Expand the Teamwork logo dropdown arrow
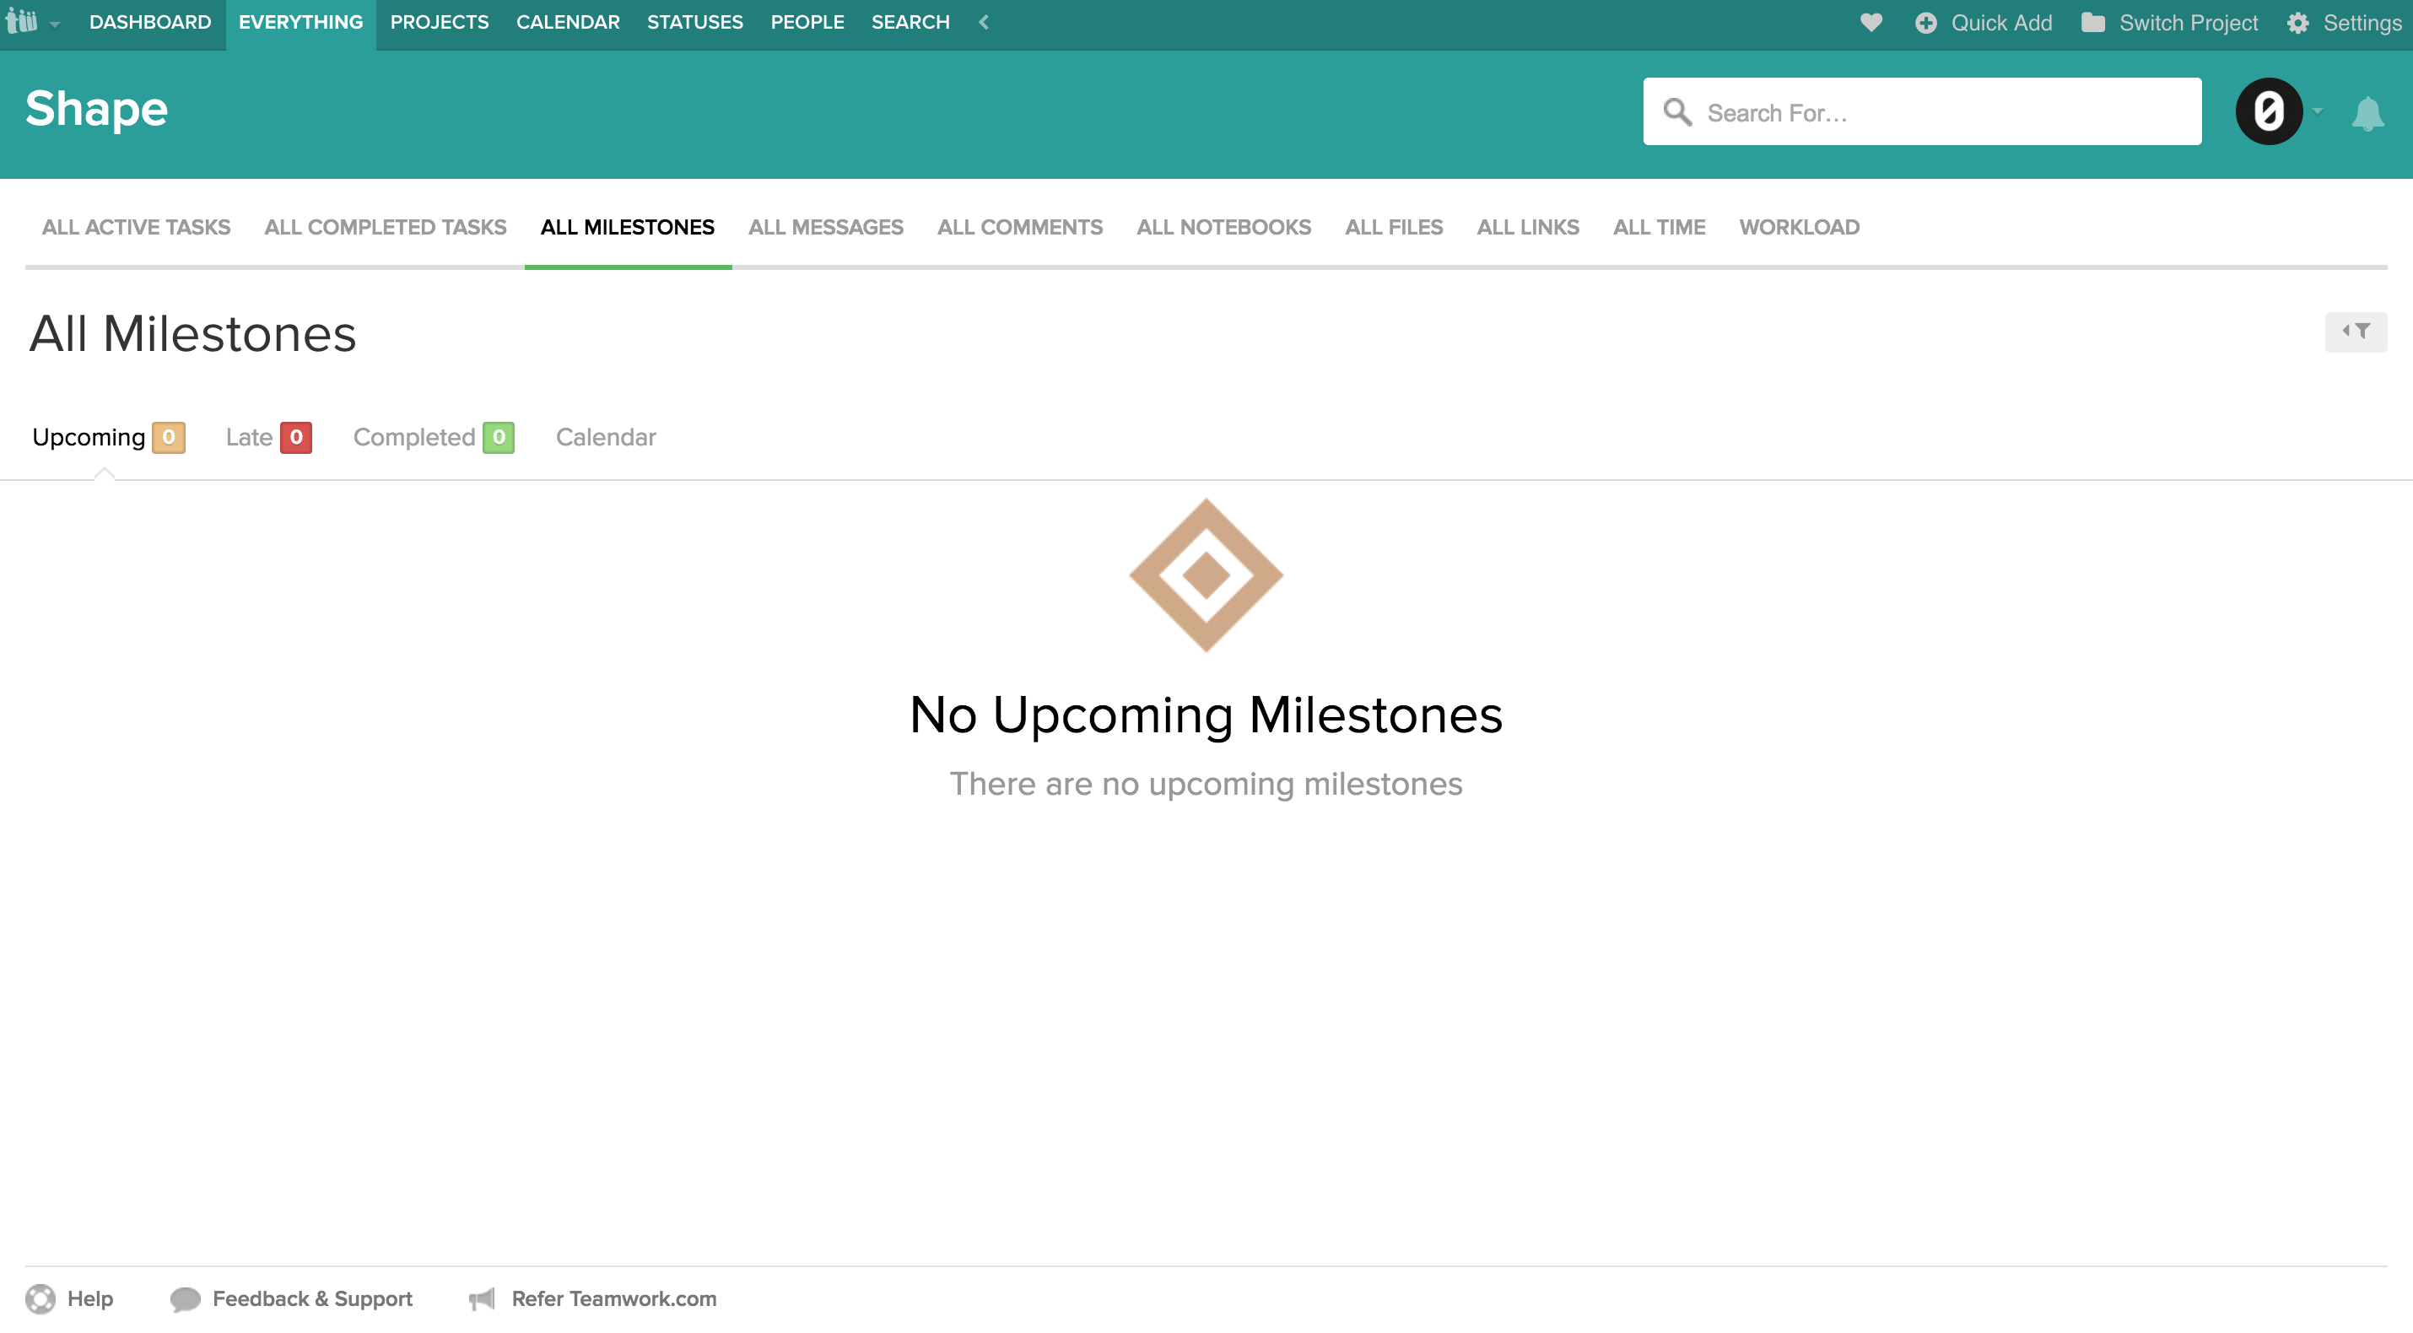 click(56, 25)
